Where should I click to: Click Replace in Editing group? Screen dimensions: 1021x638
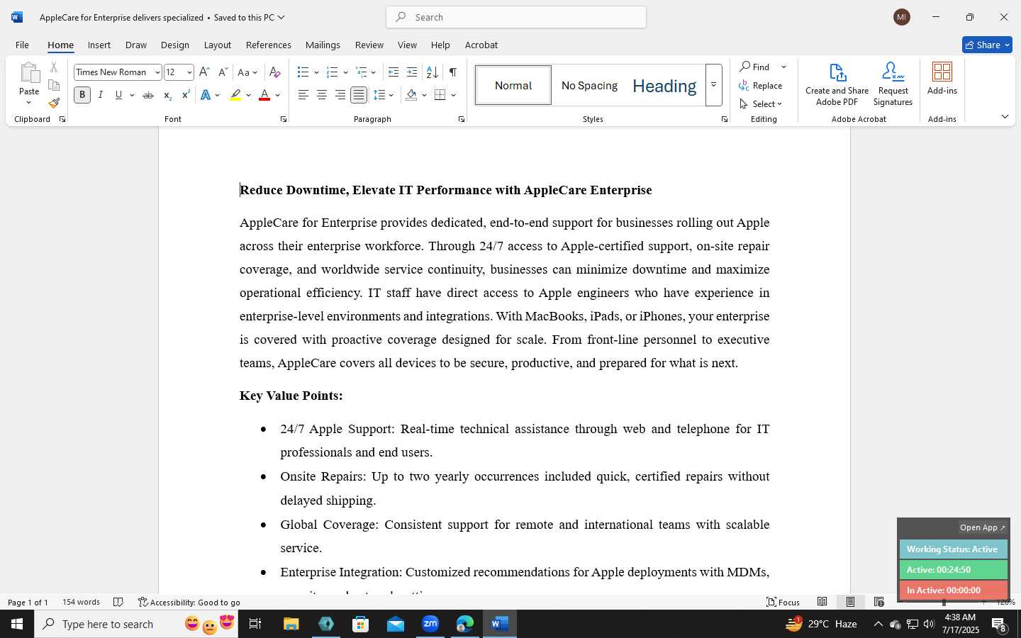(x=760, y=85)
